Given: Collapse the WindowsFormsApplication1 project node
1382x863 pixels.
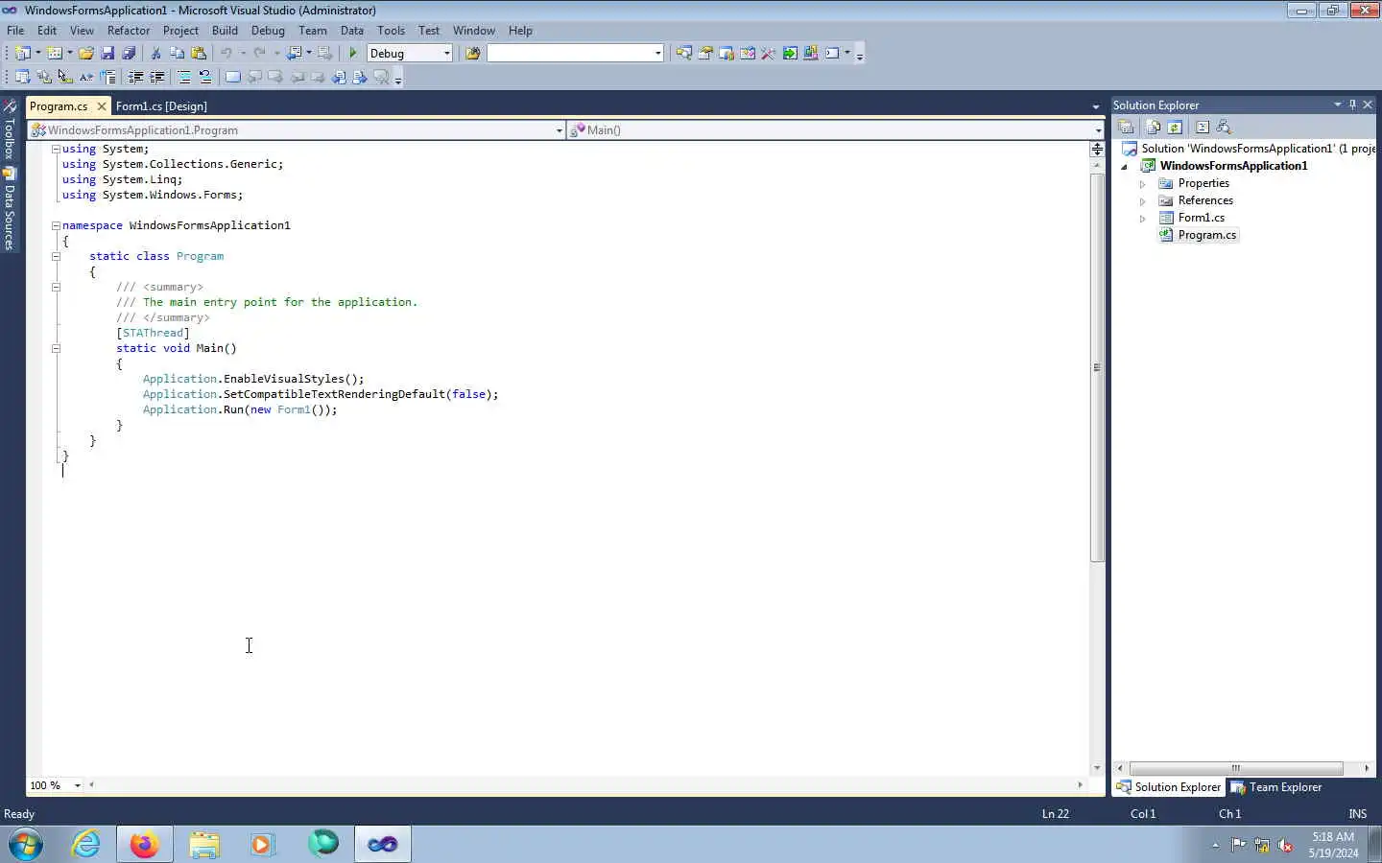Looking at the screenshot, I should 1125,167.
